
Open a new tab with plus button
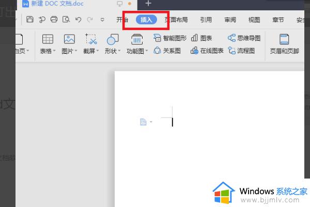(x=148, y=3)
